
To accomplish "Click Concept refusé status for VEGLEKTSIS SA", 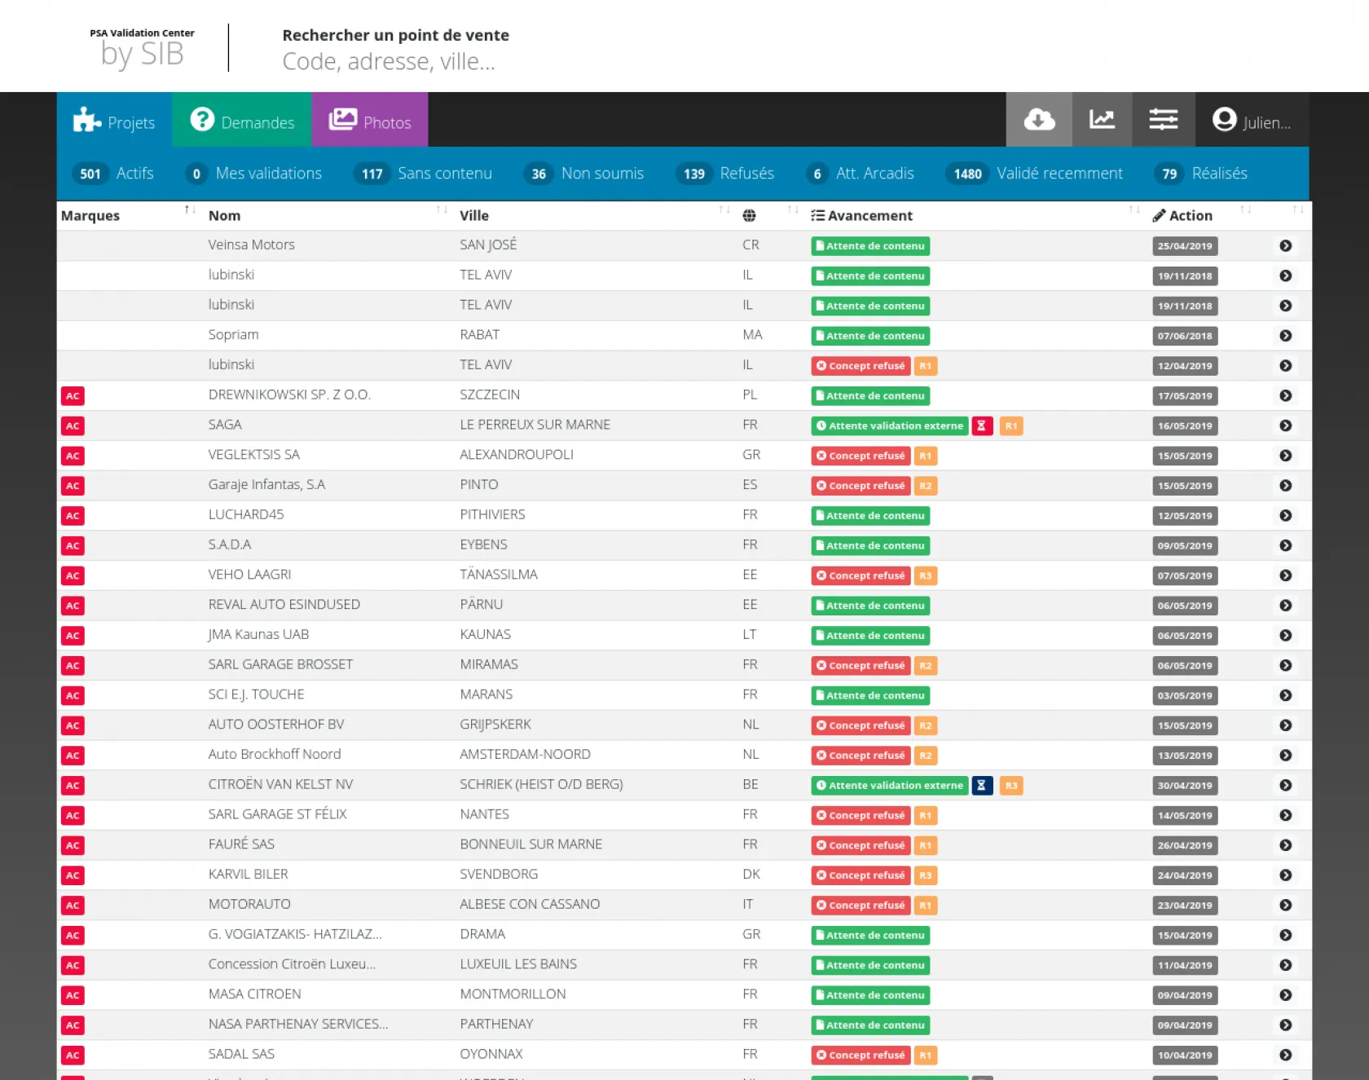I will point(861,456).
